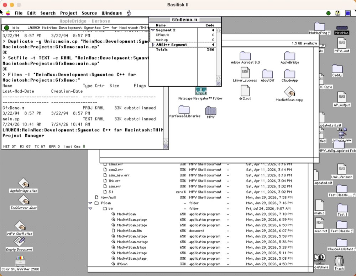Image resolution: width=356 pixels, height=276 pixels.
Task: Click green Idle status indicator in AppleBridge
Action: click(x=6, y=28)
